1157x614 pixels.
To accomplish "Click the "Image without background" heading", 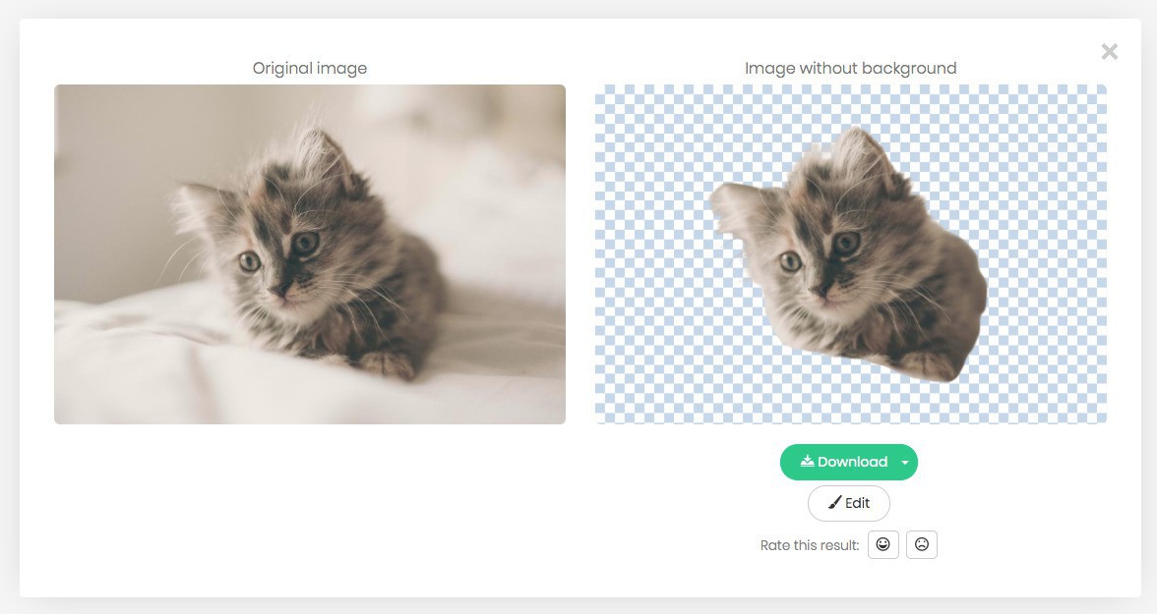I will pyautogui.click(x=850, y=68).
